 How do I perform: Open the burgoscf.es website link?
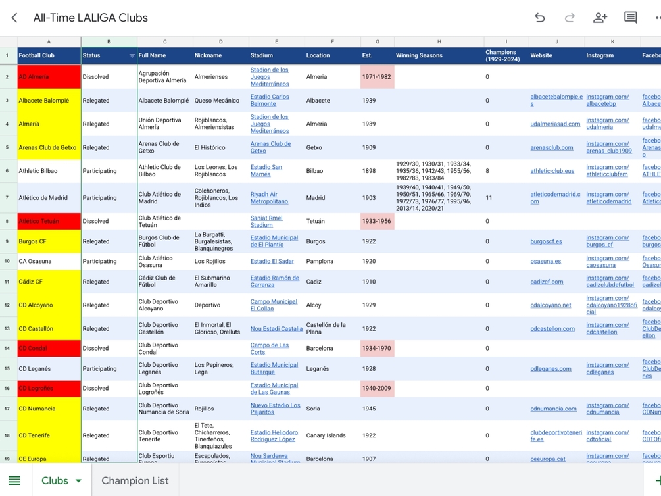546,241
